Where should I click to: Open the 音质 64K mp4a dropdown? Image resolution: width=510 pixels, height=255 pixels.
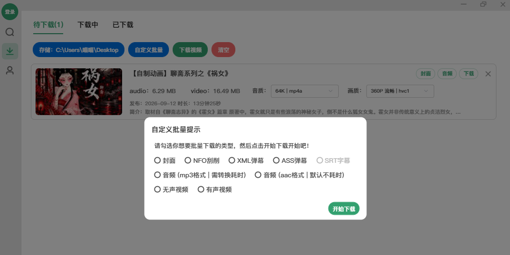[305, 91]
